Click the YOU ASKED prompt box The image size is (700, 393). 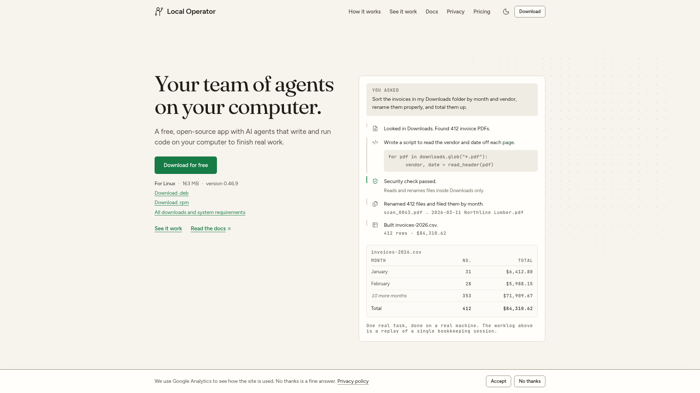click(x=452, y=100)
